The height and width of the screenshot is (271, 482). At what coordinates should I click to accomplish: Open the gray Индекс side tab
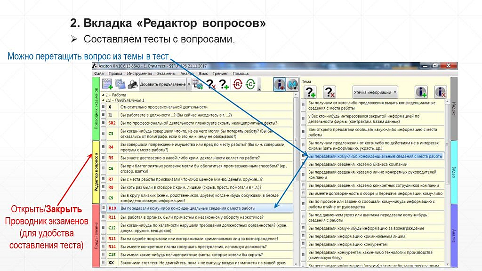click(454, 109)
